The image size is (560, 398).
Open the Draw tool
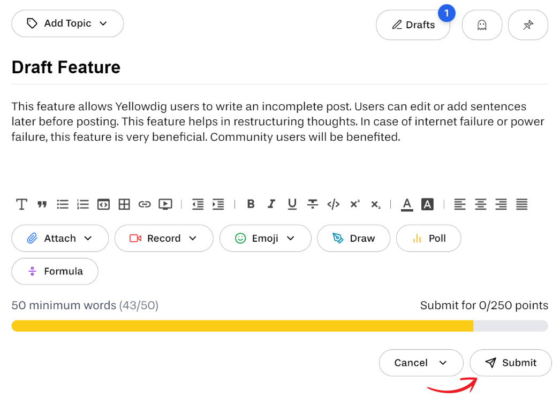[353, 239]
